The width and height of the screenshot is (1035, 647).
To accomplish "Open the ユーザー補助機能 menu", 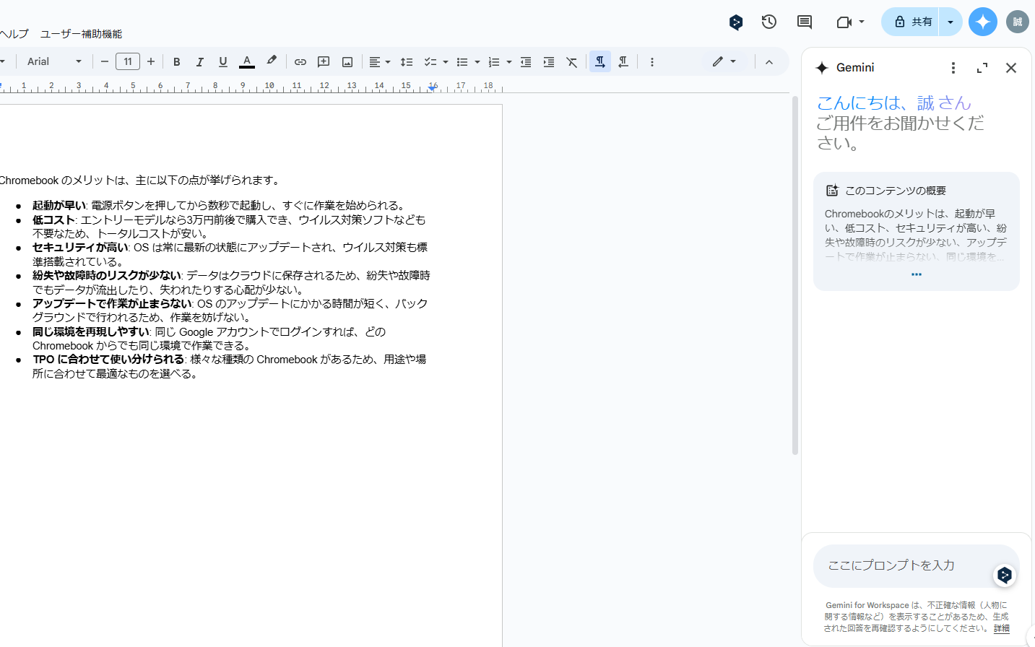I will coord(81,34).
